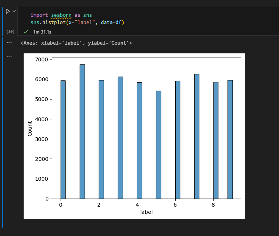This screenshot has height=236, width=279.
Task: Open the text output's ellipsis menu
Action: [x=9, y=43]
